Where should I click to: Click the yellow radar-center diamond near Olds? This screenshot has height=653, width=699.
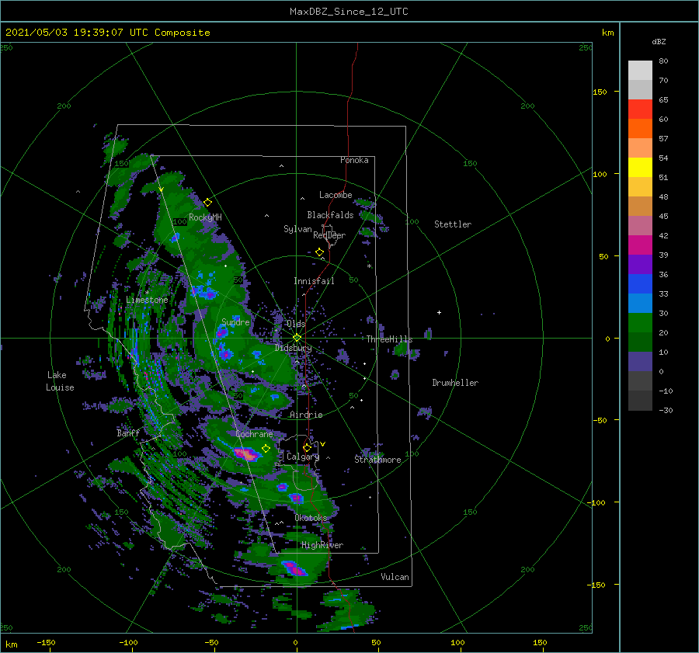pos(297,338)
